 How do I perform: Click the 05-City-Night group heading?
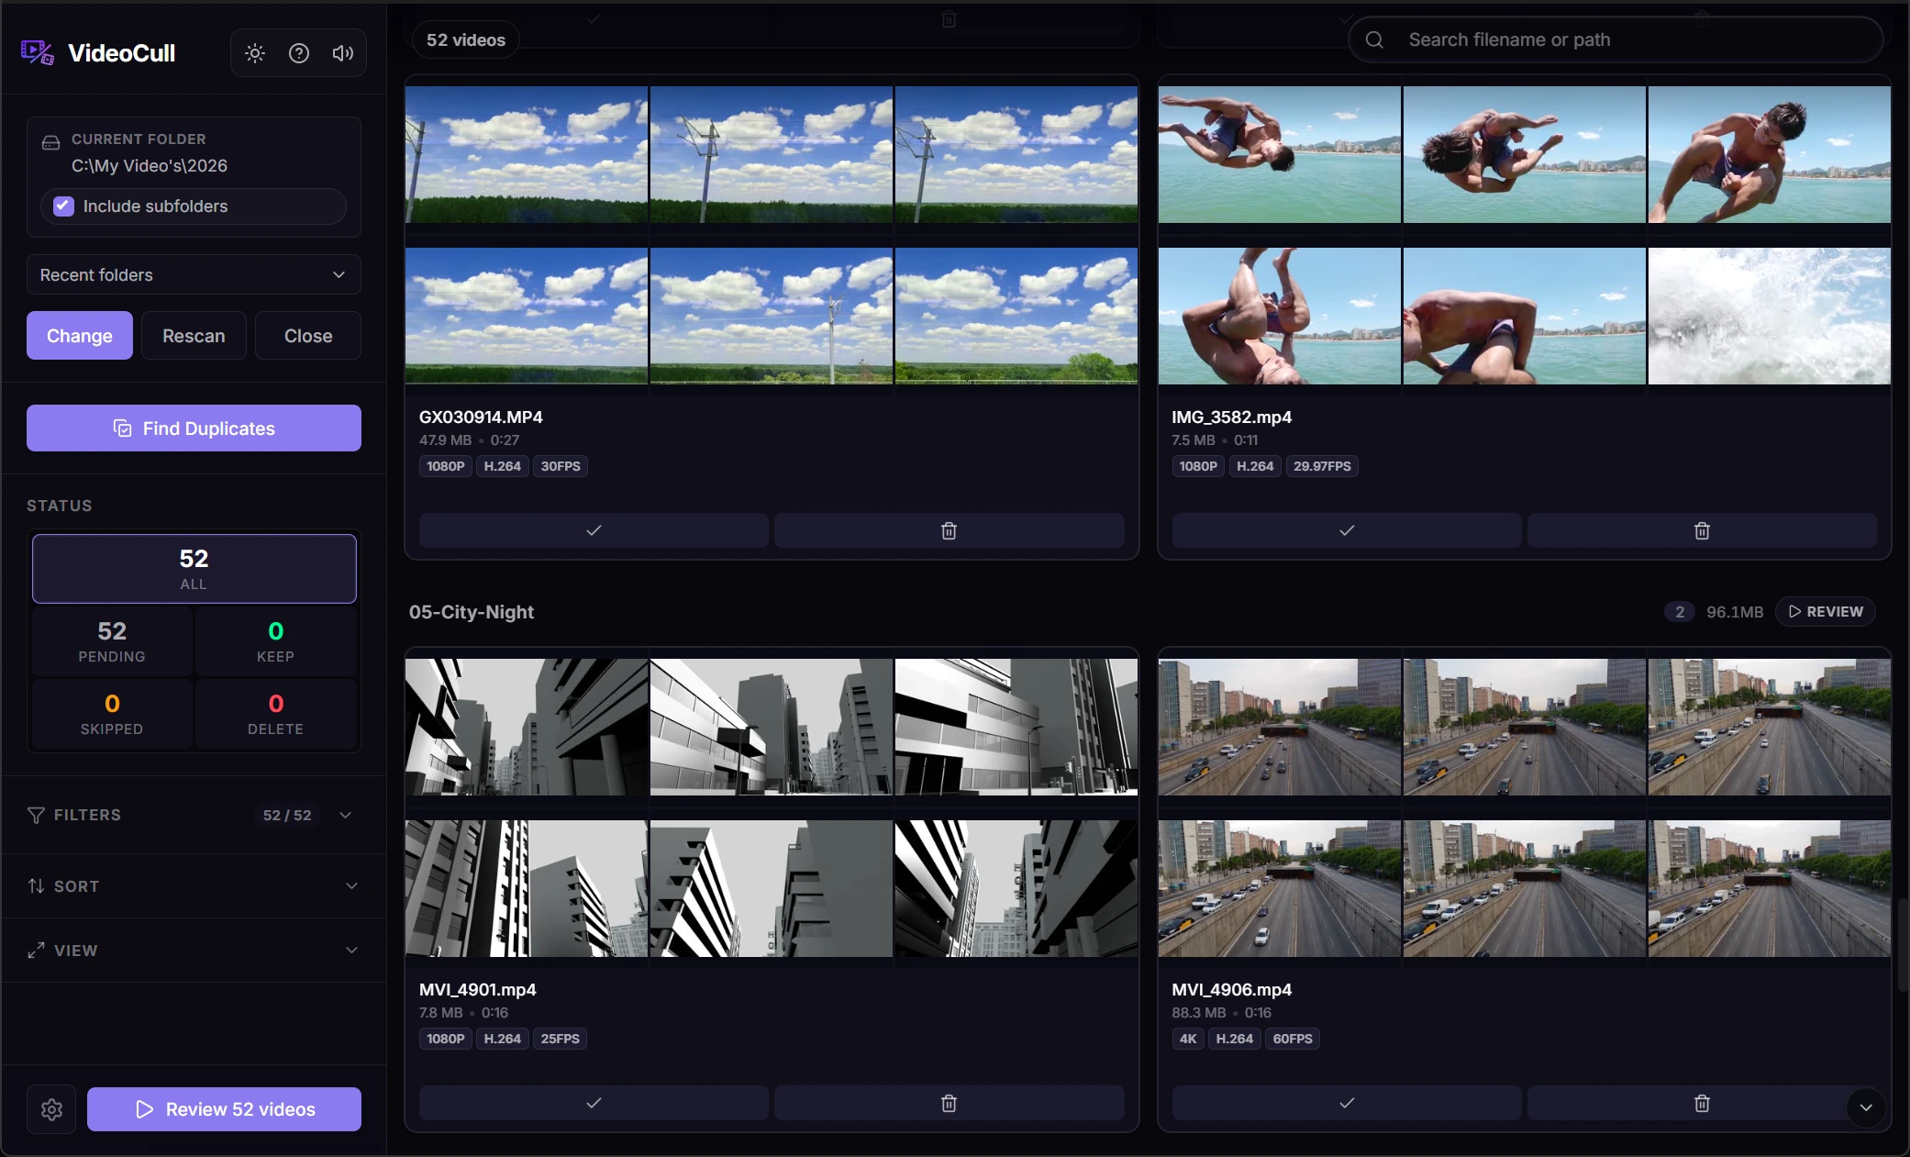[472, 612]
